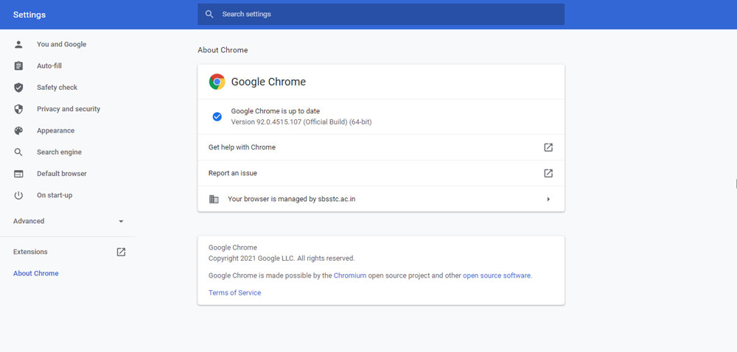Screen dimensions: 737x352
Task: Click the Report an issue row
Action: (x=381, y=173)
